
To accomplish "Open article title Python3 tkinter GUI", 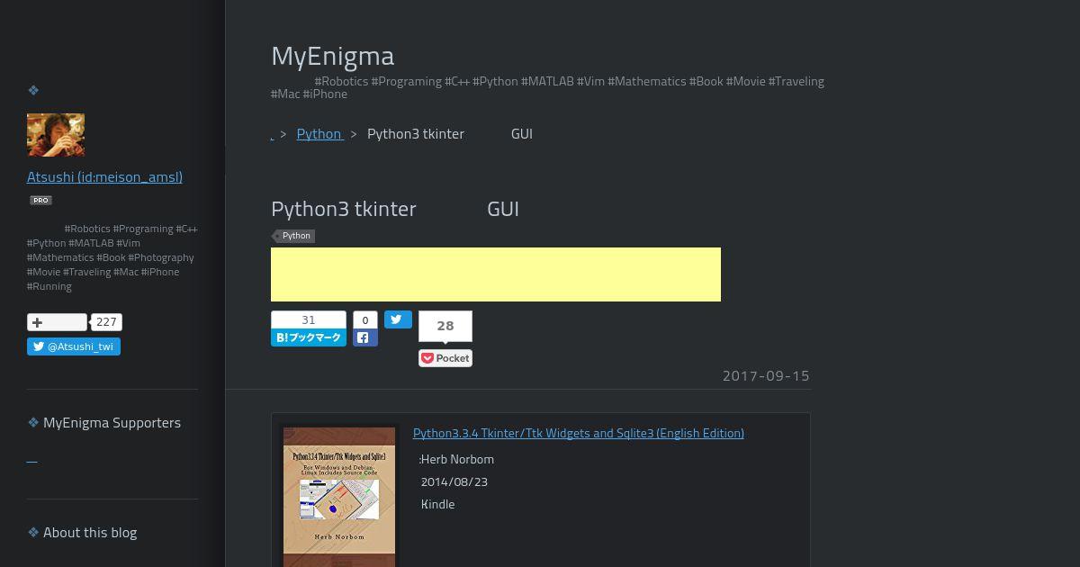I will [395, 209].
